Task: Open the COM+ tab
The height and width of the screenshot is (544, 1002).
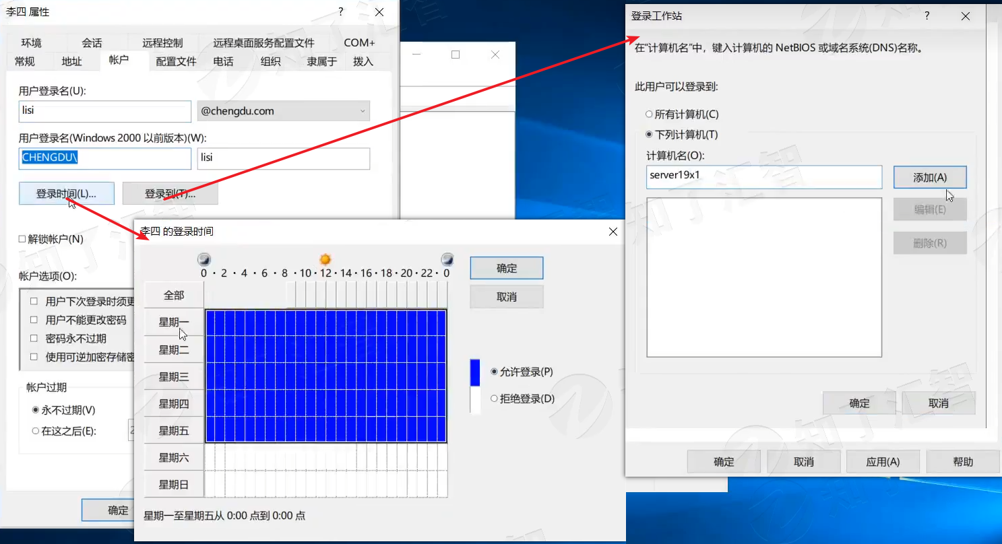Action: pos(359,42)
